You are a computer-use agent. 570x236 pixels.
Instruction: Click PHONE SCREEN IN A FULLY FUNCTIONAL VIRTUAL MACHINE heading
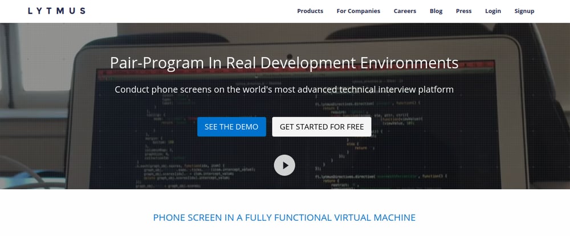click(x=284, y=217)
